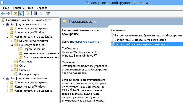Screen dimensions: 183x103
Task: Select Запрет изменения изображения экрана блокировки policy
Action: coord(148,35)
